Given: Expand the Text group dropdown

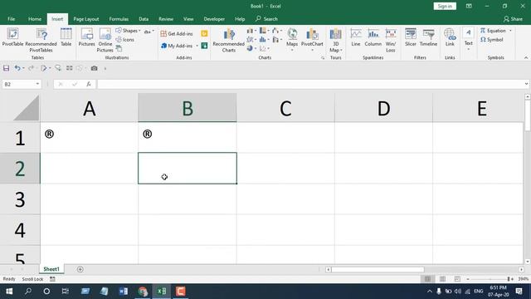Looking at the screenshot, I should (x=468, y=50).
